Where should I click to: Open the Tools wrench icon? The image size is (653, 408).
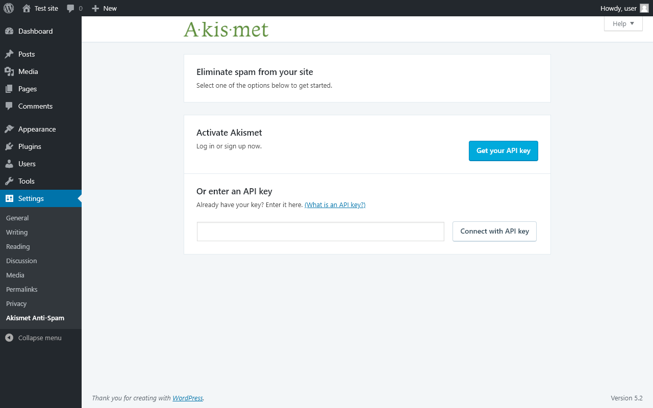click(x=9, y=181)
